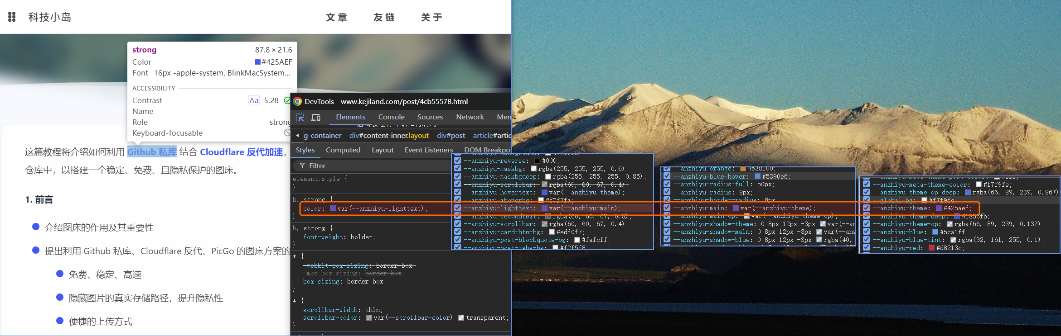The height and width of the screenshot is (336, 1061).
Task: Click the Chrome logo in the DevTools title bar
Action: click(x=298, y=101)
